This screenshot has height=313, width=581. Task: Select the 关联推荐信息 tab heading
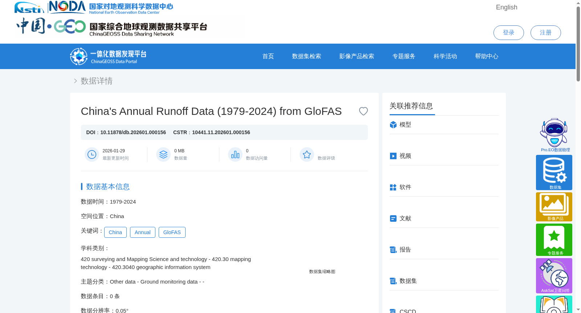pos(411,106)
